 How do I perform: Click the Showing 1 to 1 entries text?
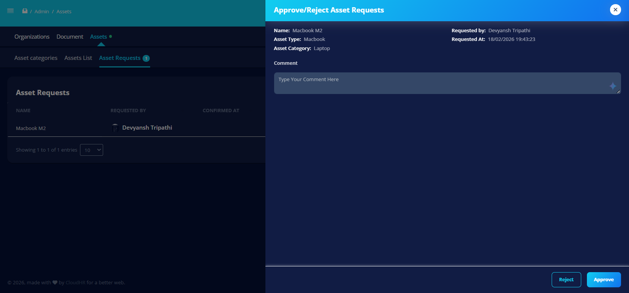47,150
